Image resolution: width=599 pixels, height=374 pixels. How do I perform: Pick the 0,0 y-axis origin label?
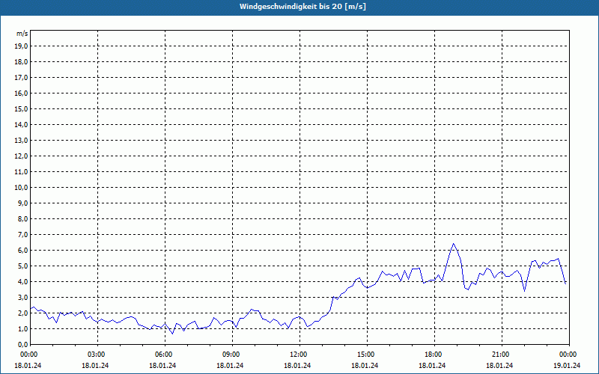pyautogui.click(x=23, y=344)
